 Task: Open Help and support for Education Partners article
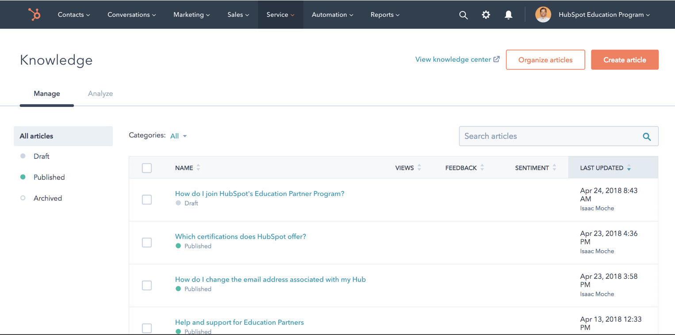click(239, 322)
